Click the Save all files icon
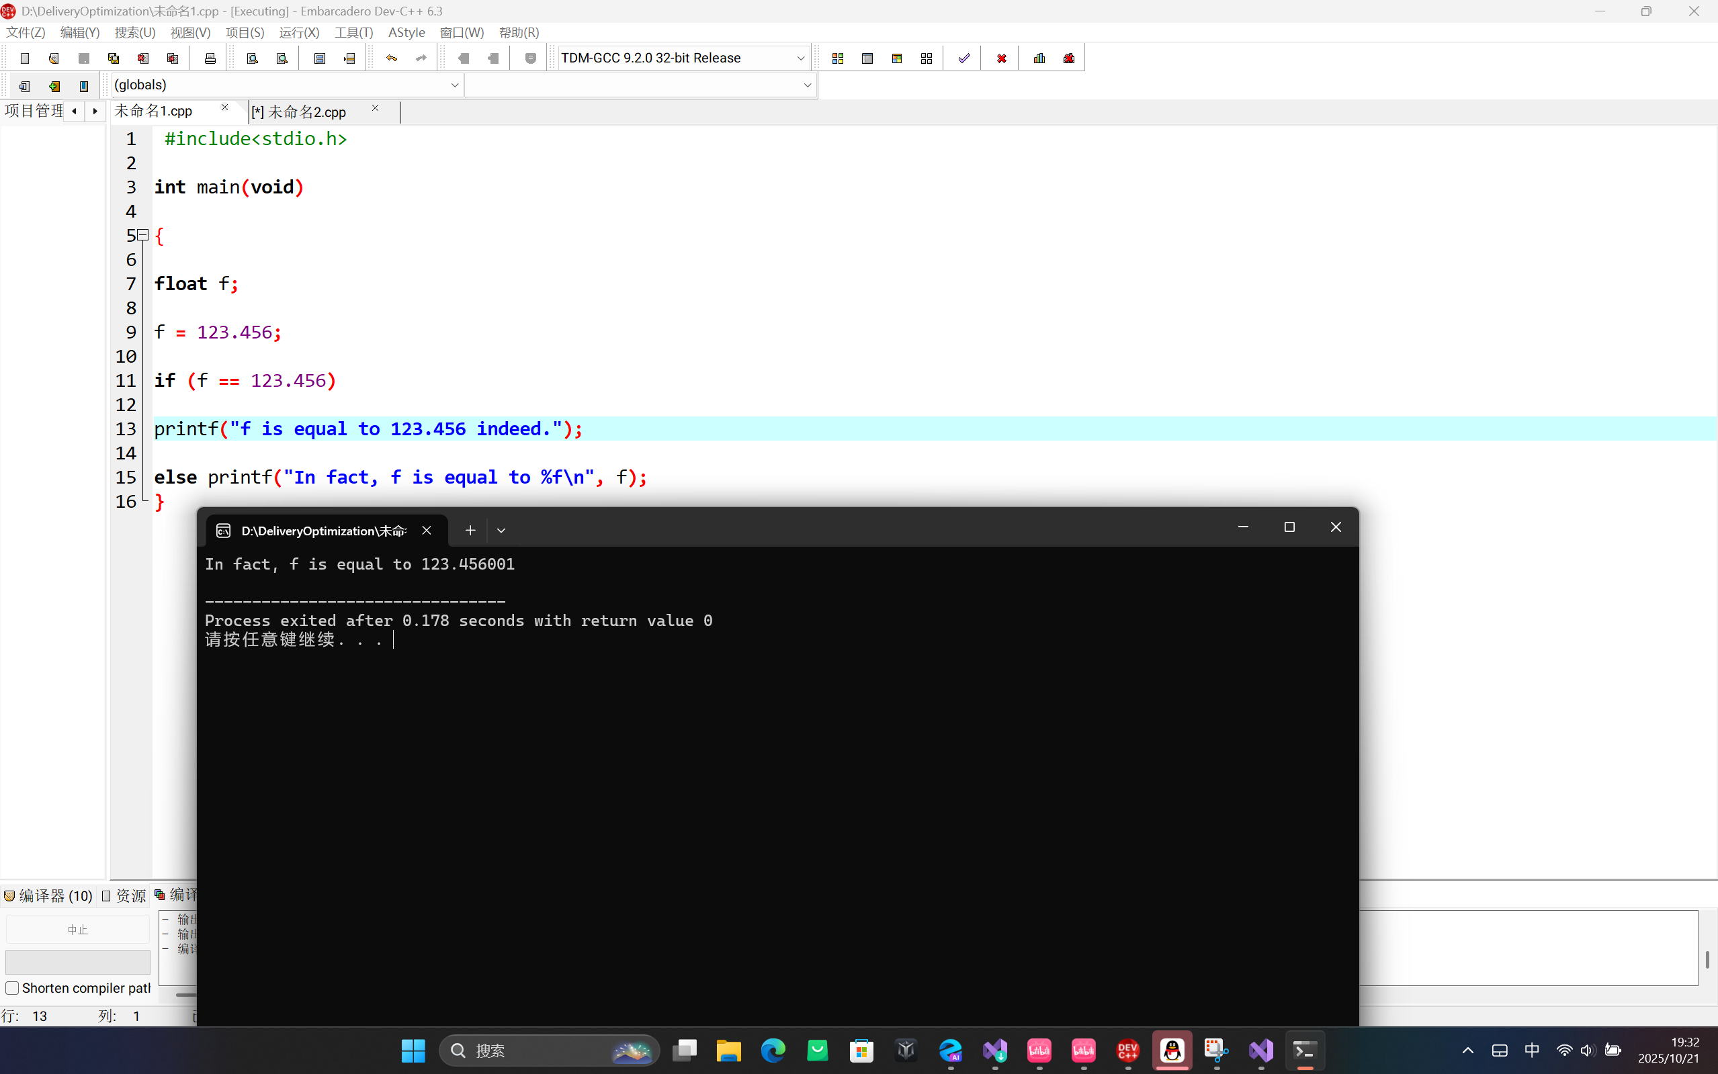 (x=113, y=58)
